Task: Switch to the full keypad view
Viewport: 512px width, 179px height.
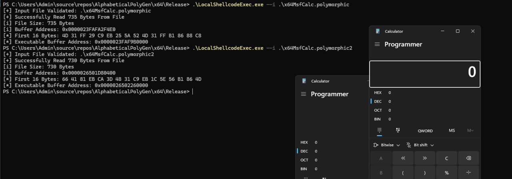Action: (x=379, y=130)
